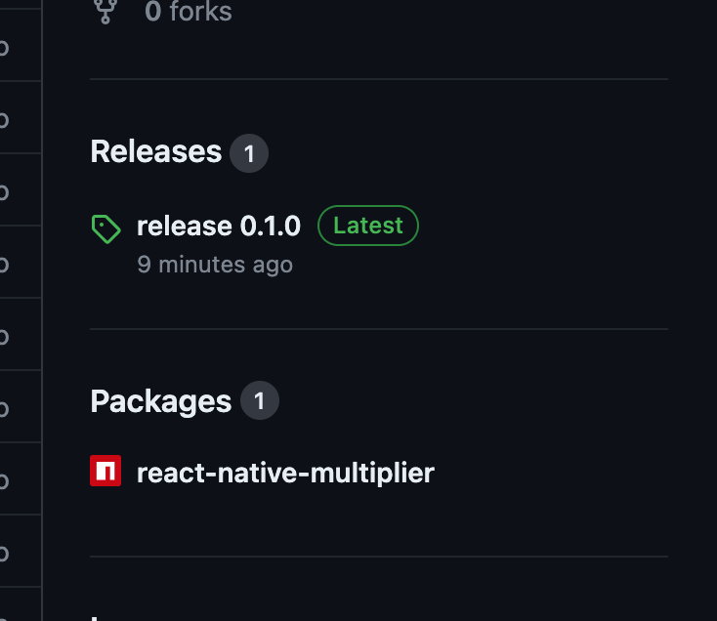Click the green tag icon for release 0.1.0
Viewport: 717px width, 621px height.
105,228
